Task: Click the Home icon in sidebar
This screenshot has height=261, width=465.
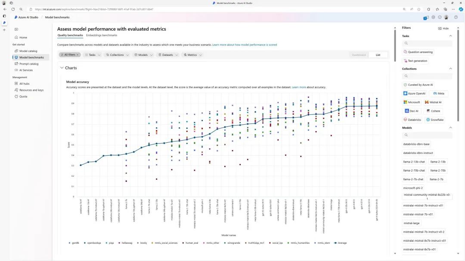Action: click(x=16, y=37)
